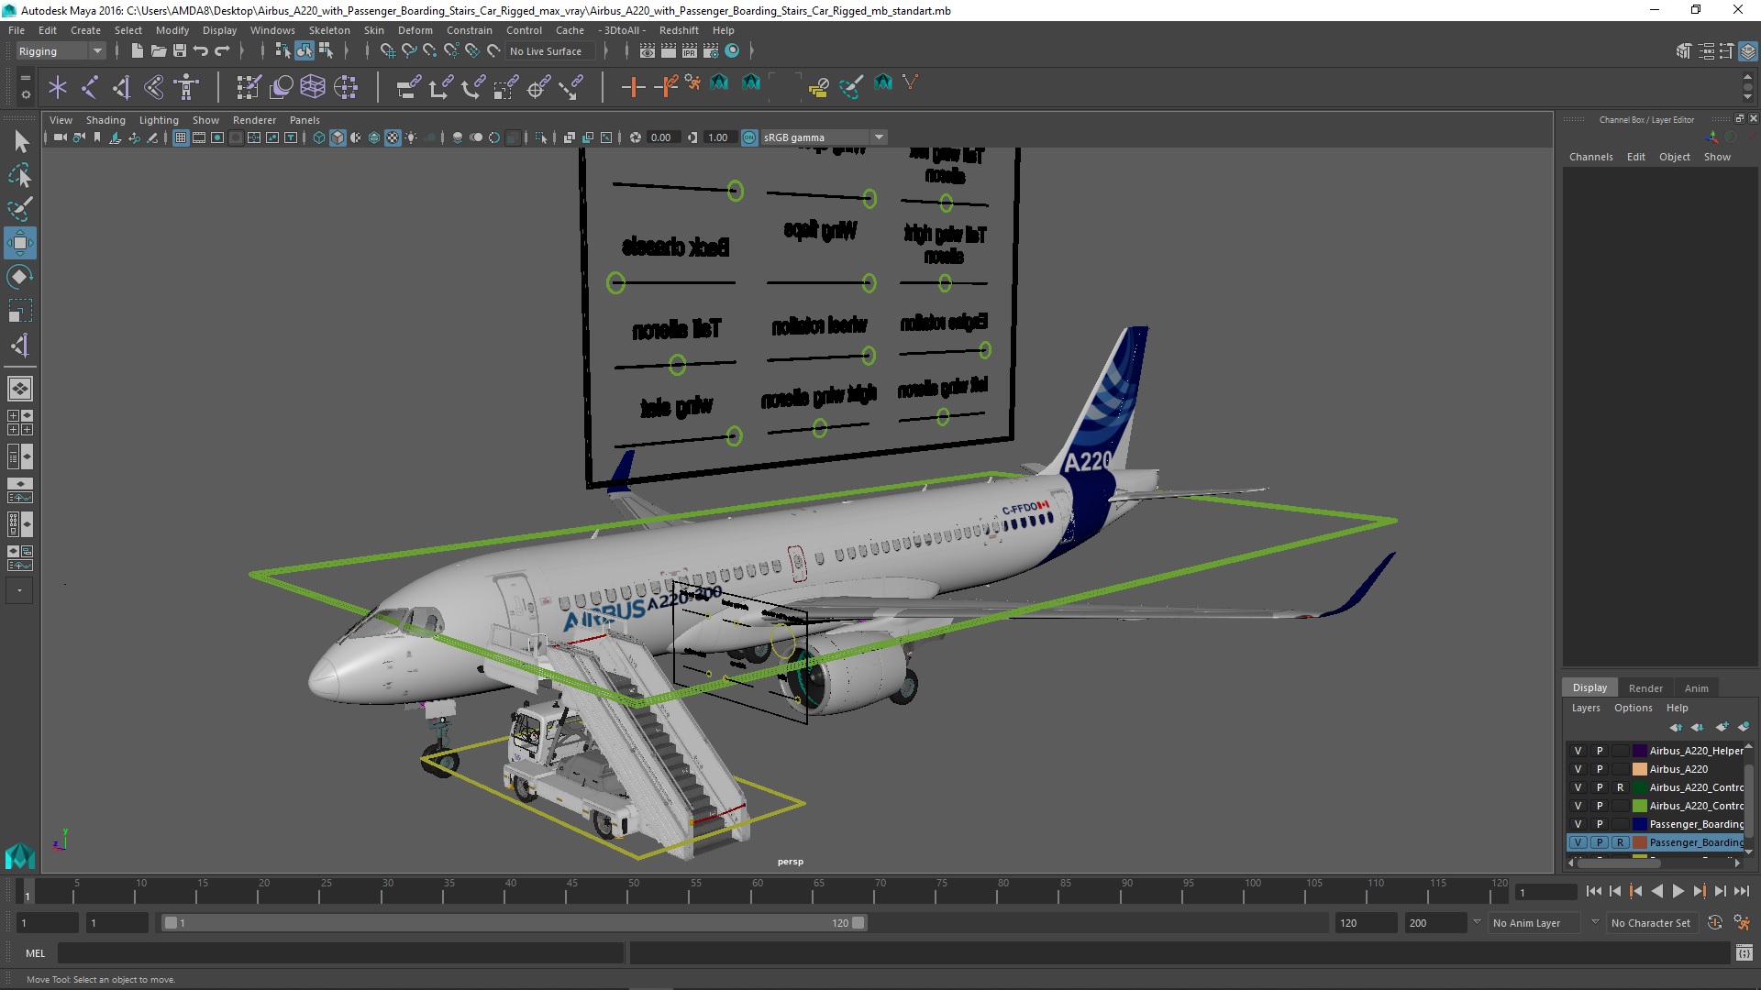The image size is (1761, 990).
Task: Open the No Character Set dropdown
Action: (1651, 923)
